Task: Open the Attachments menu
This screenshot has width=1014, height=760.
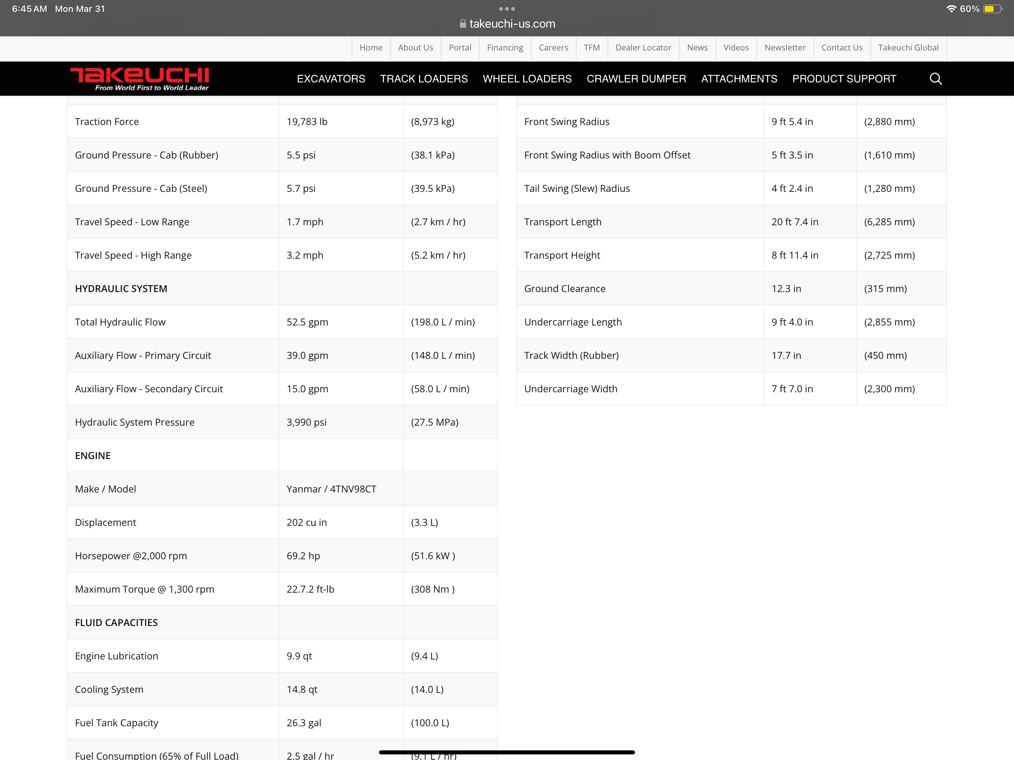Action: click(x=739, y=79)
